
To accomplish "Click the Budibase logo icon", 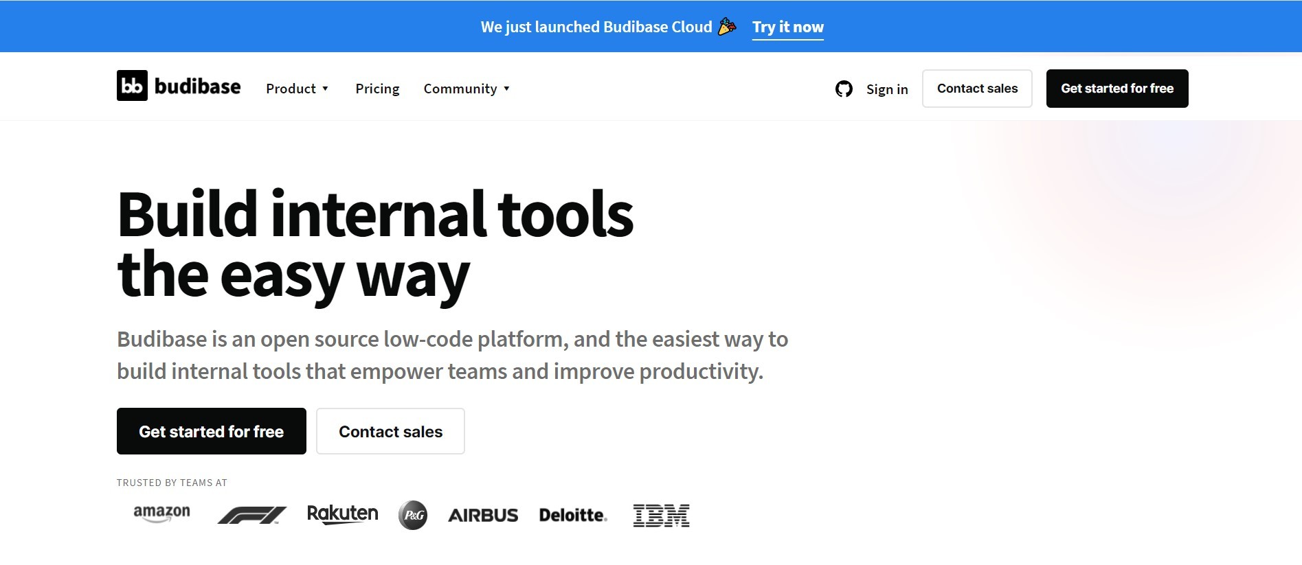I will tap(132, 86).
